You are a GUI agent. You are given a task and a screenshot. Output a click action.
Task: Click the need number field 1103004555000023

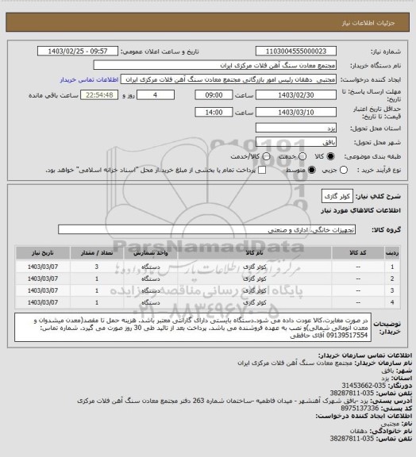[x=296, y=52]
